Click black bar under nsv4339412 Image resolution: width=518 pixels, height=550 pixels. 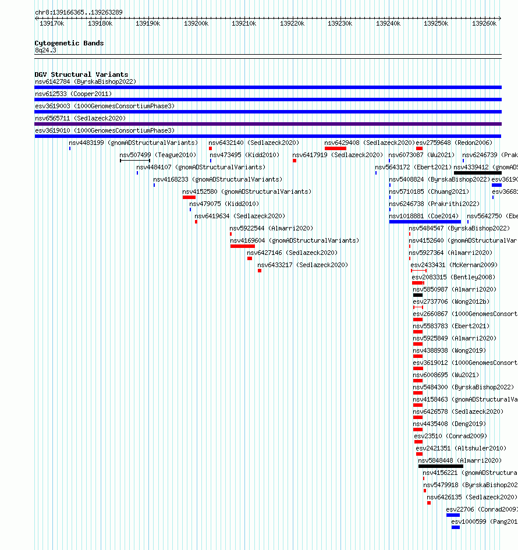(478, 173)
